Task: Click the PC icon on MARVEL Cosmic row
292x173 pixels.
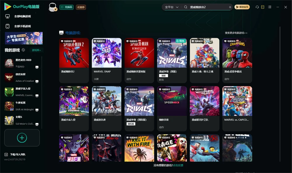Action: tap(37, 96)
